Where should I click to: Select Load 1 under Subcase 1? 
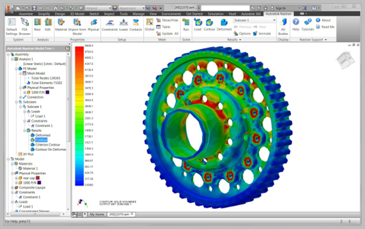tap(40, 116)
